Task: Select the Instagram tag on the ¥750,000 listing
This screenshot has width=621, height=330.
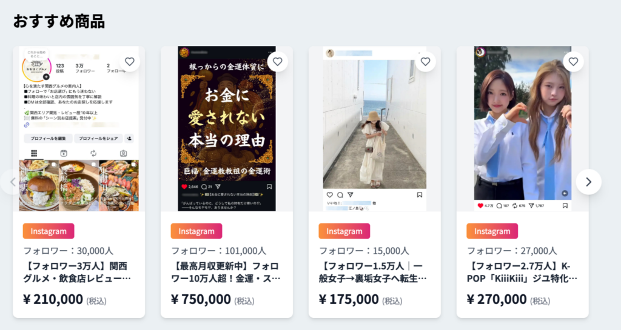Action: [x=196, y=231]
